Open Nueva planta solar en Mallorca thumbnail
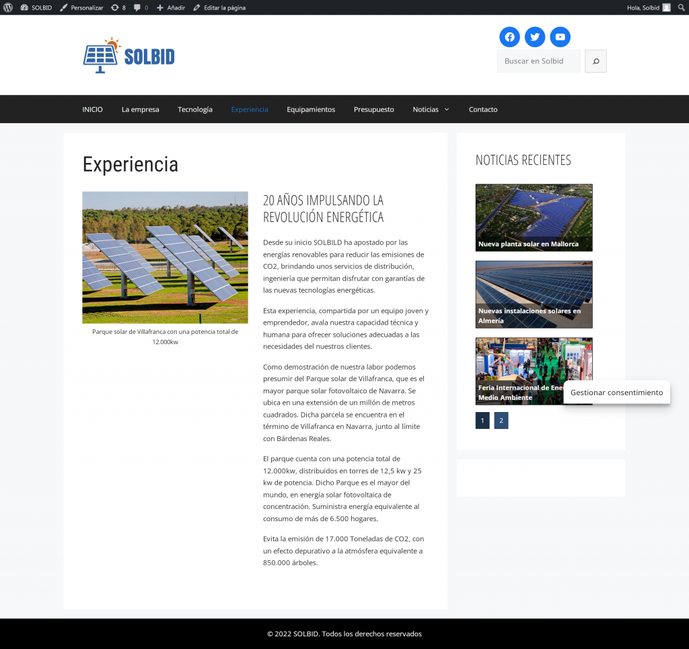689x649 pixels. click(534, 217)
